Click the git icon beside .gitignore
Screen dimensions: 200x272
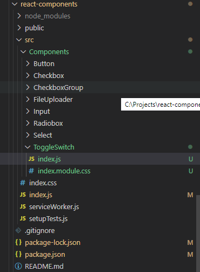(x=18, y=230)
